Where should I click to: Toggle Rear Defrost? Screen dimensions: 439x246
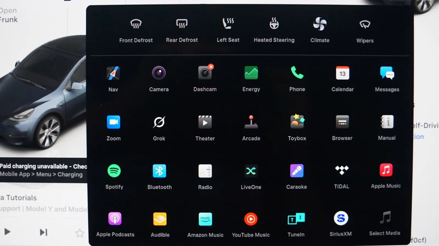182,24
